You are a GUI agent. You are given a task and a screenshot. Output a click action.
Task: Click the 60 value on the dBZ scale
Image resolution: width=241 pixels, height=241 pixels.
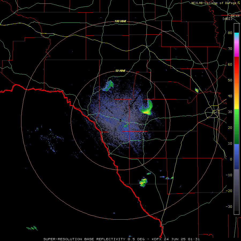tap(230, 64)
